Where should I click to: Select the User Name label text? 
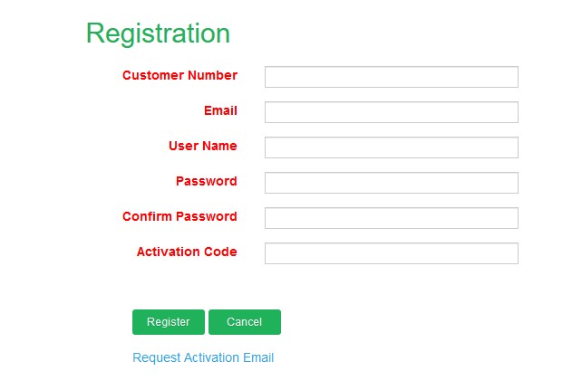(x=202, y=146)
